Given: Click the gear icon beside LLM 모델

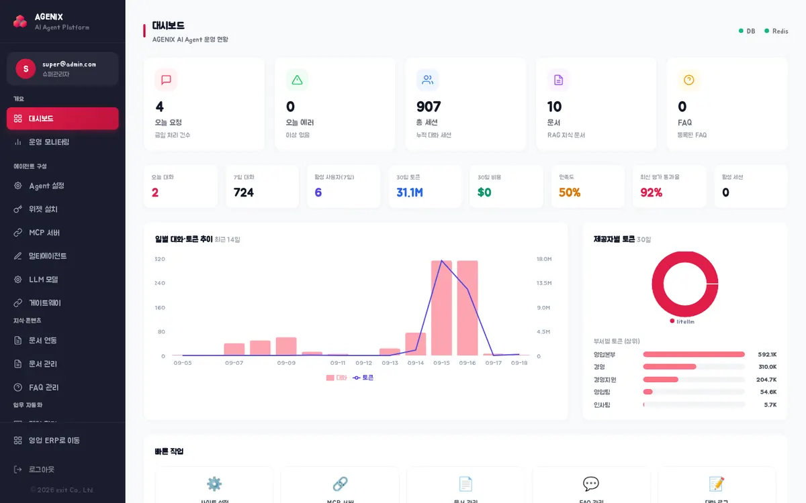Looking at the screenshot, I should click(x=18, y=280).
